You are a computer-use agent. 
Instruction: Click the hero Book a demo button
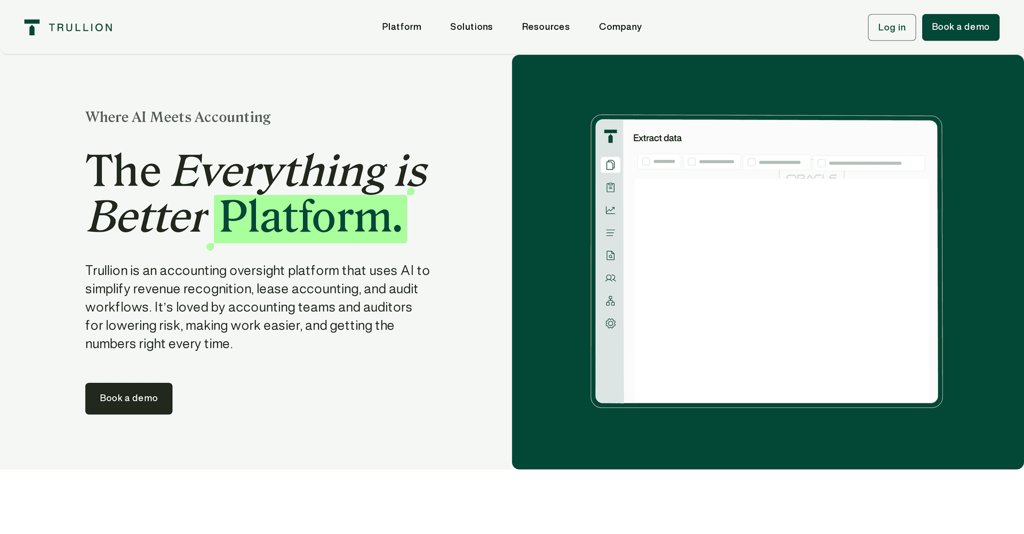coord(129,398)
